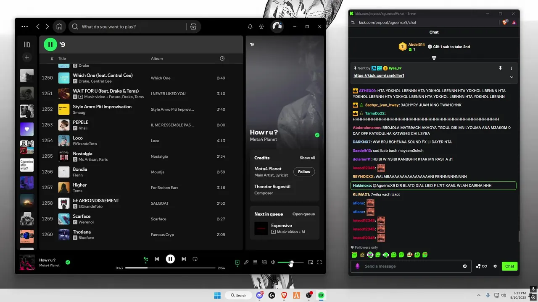Click taskbar Search box

click(x=239, y=295)
